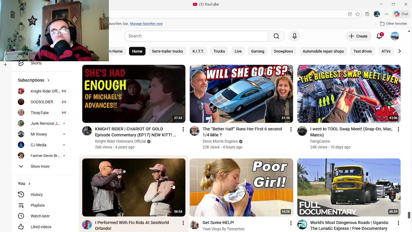
Task: Click the Create button
Action: point(358,36)
